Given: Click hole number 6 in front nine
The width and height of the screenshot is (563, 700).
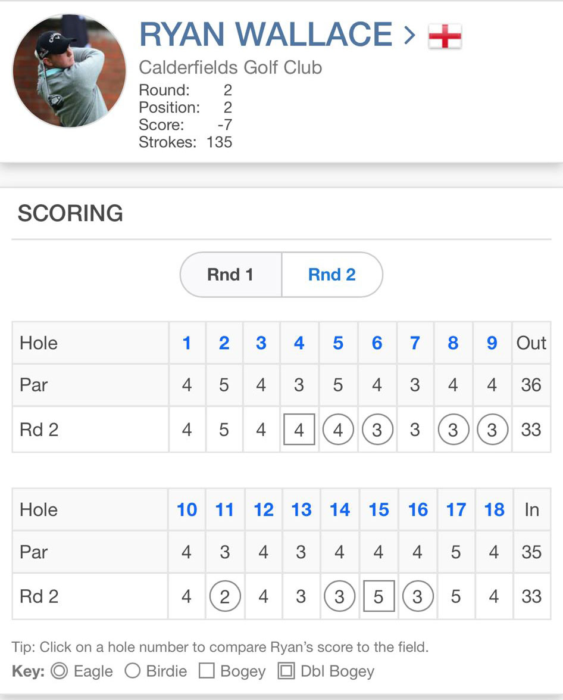Looking at the screenshot, I should (377, 343).
